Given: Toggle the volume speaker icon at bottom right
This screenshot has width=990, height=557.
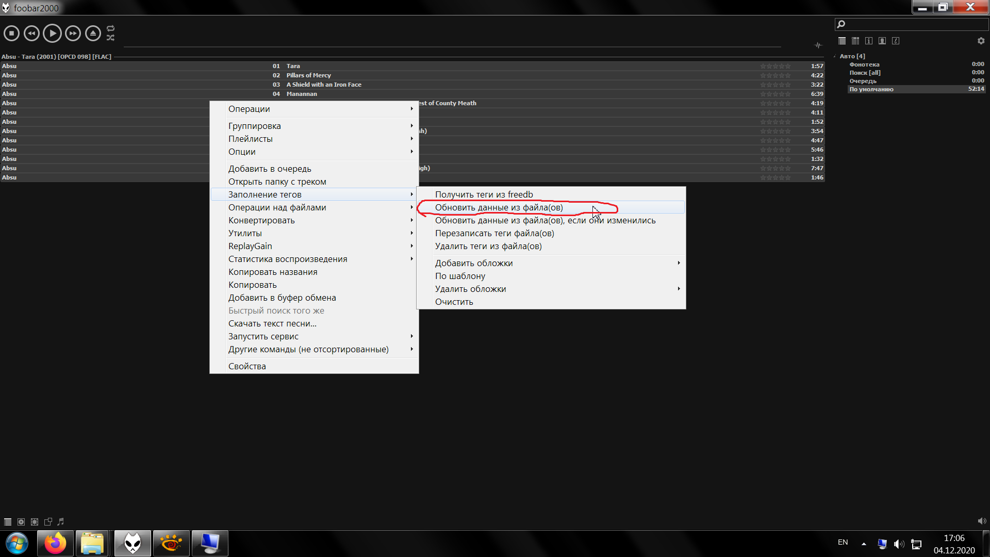Looking at the screenshot, I should click(981, 521).
